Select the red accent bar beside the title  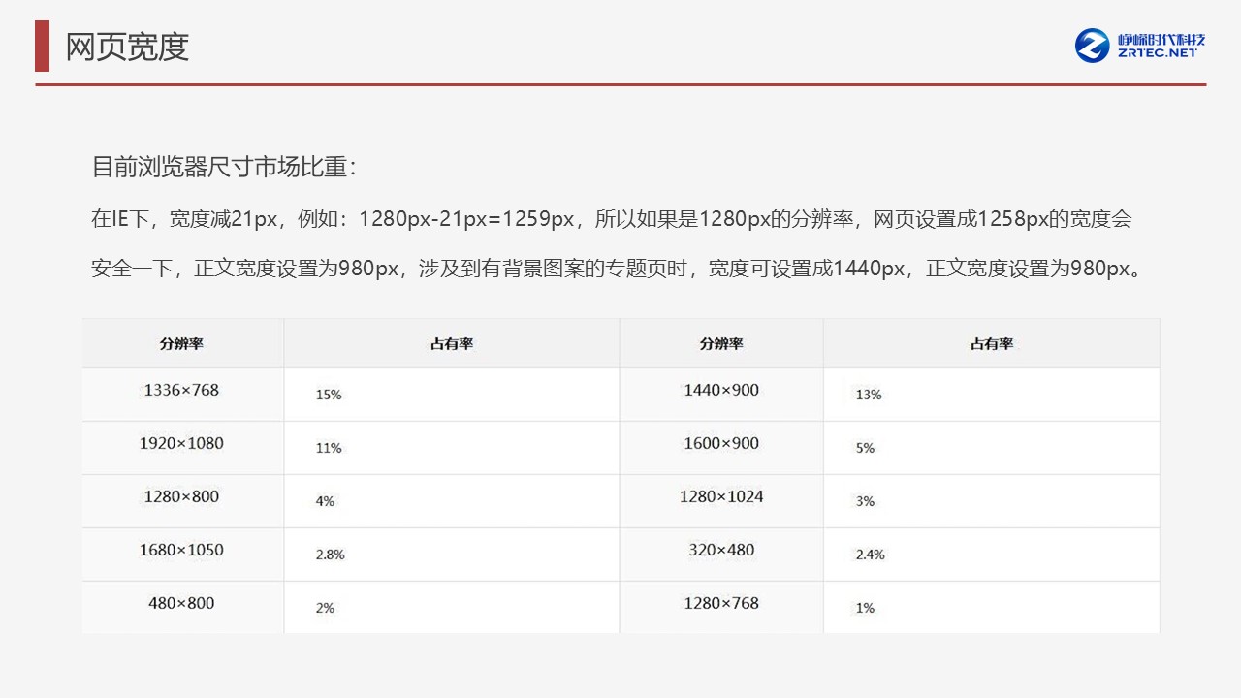click(x=42, y=46)
